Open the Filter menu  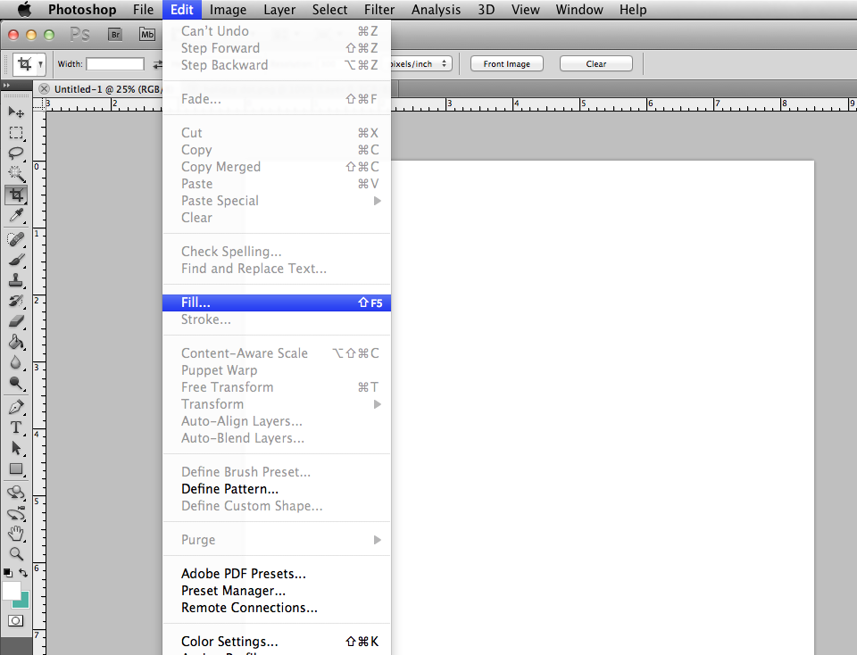coord(379,10)
